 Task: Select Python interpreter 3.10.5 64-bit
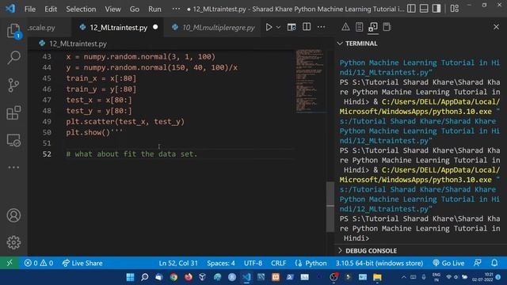coord(379,263)
